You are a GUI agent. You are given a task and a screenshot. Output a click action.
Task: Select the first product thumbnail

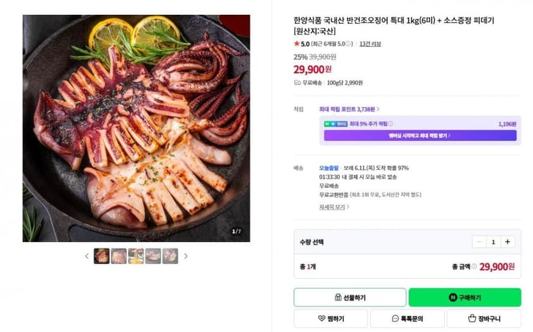coord(102,256)
